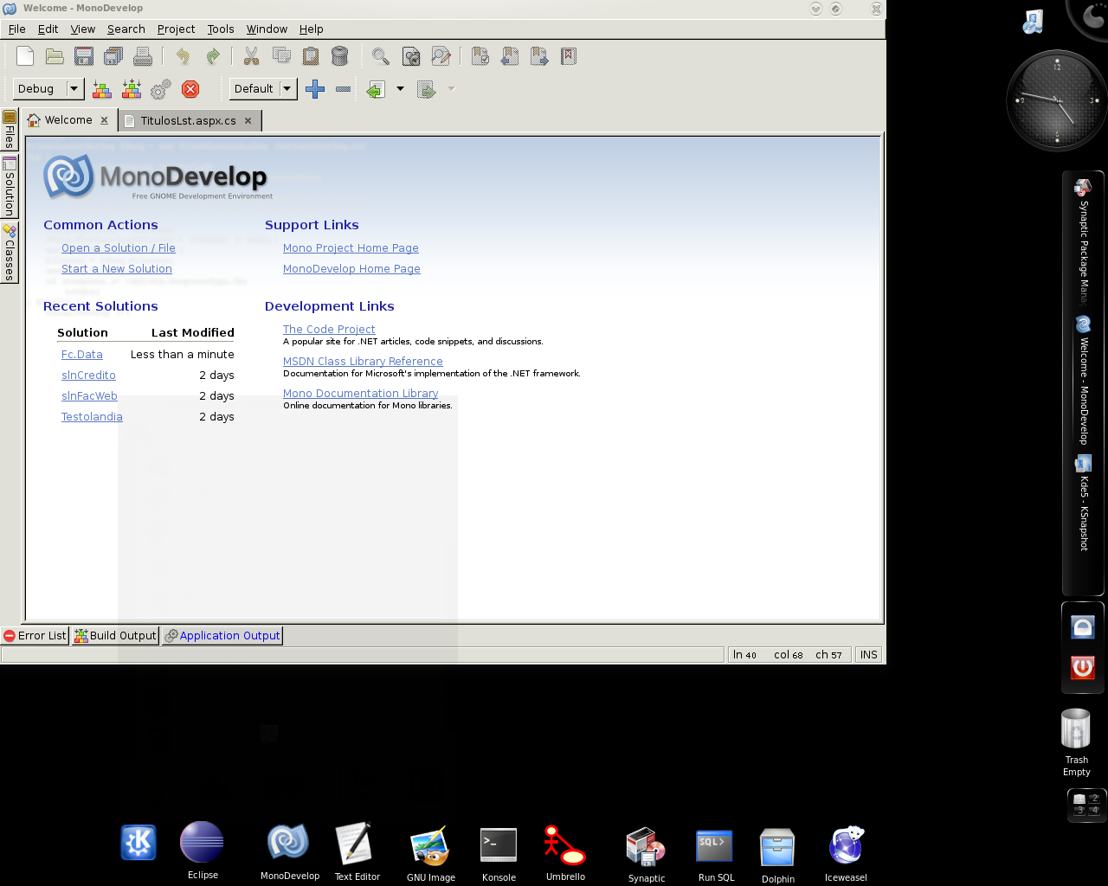Open the Solution side pad
1108x886 pixels.
tap(10, 187)
